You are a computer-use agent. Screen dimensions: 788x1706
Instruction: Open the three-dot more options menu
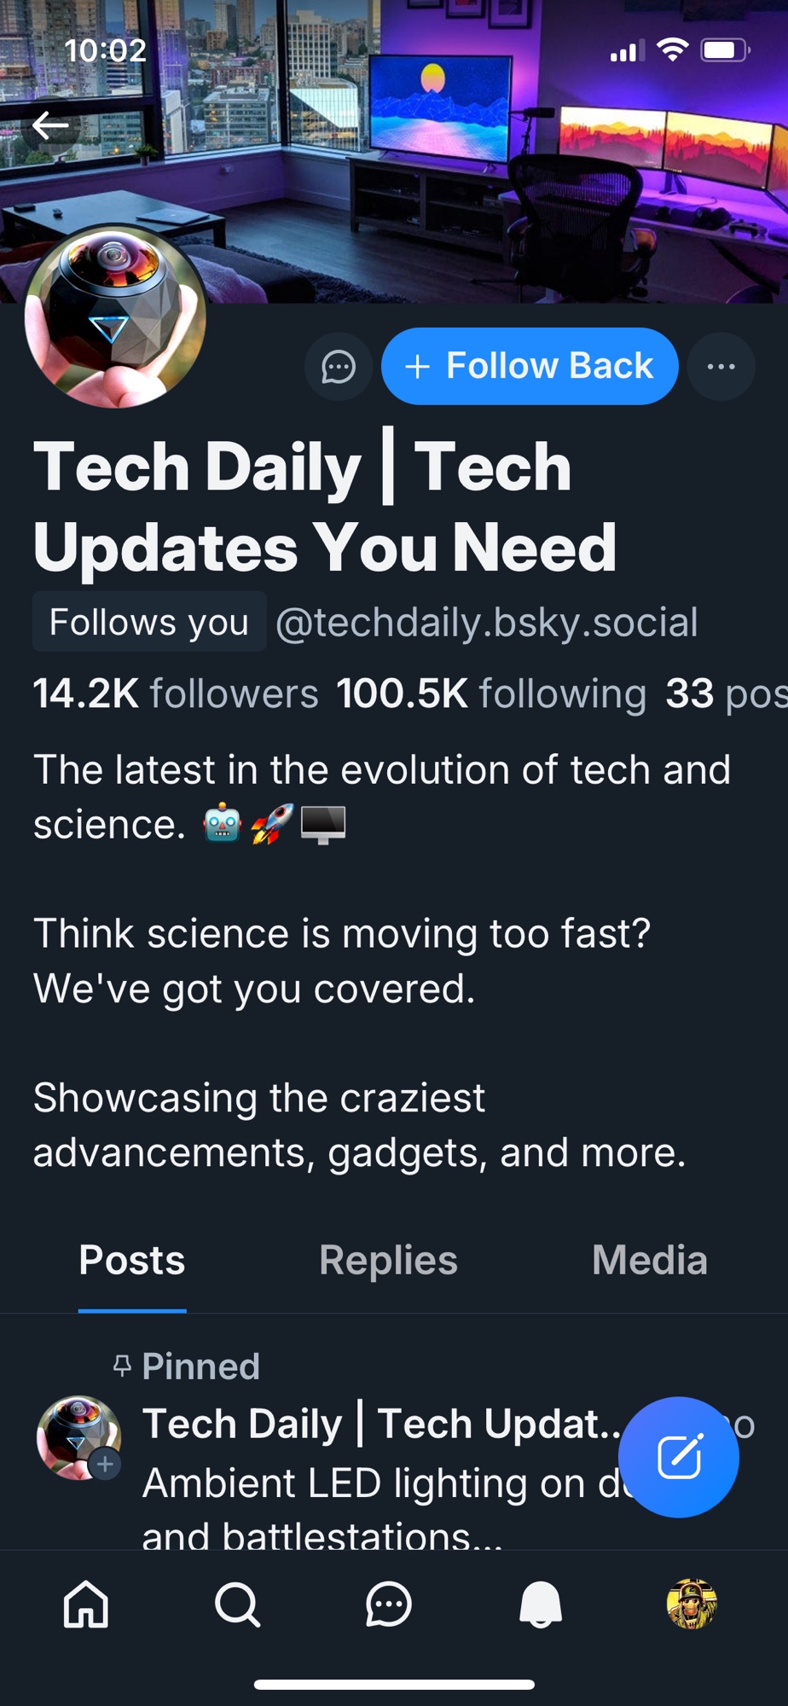(x=721, y=367)
